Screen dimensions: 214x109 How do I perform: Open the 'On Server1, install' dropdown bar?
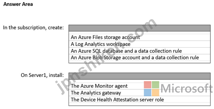pyautogui.click(x=140, y=76)
